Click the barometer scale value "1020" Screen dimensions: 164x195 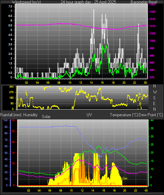coord(152,12)
